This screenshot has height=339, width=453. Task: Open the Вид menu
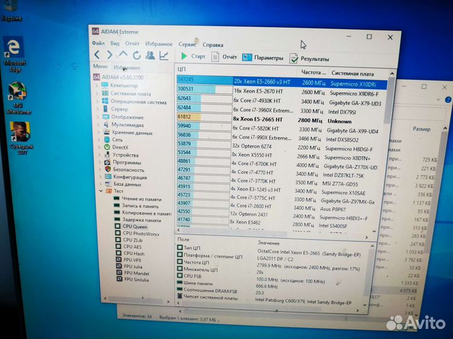point(115,43)
